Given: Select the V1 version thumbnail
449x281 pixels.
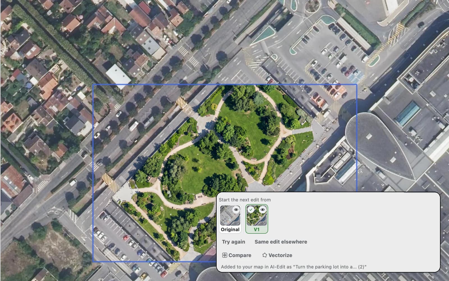Looking at the screenshot, I should [256, 219].
